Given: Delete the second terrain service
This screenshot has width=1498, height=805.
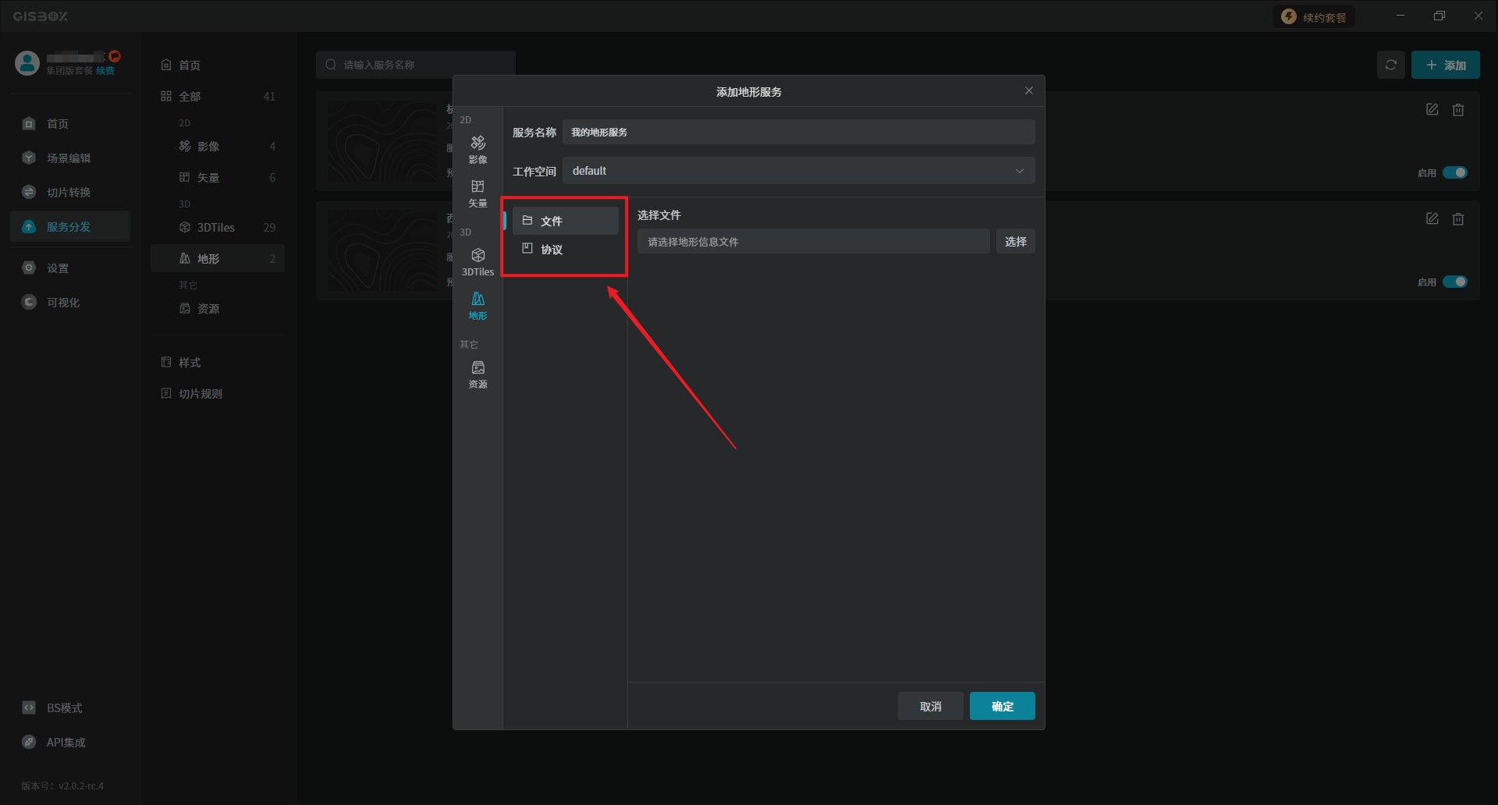Looking at the screenshot, I should (x=1457, y=219).
